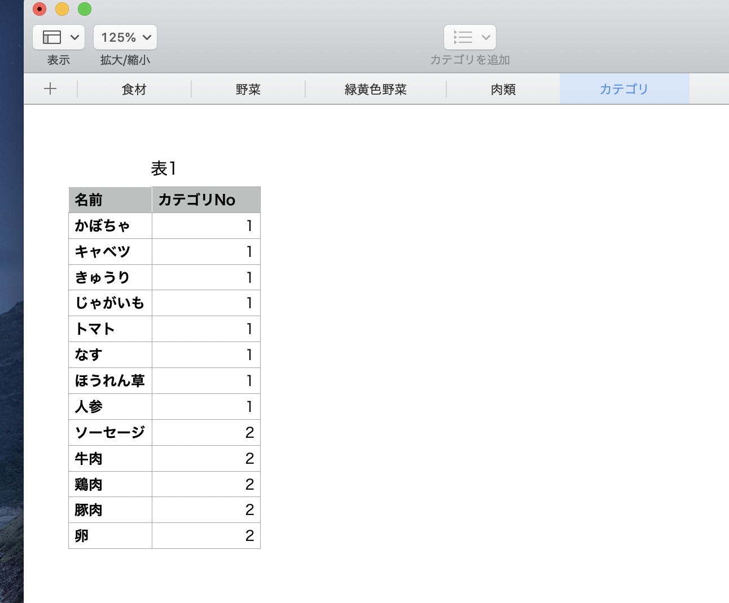Select the キャベツ cell

click(111, 252)
